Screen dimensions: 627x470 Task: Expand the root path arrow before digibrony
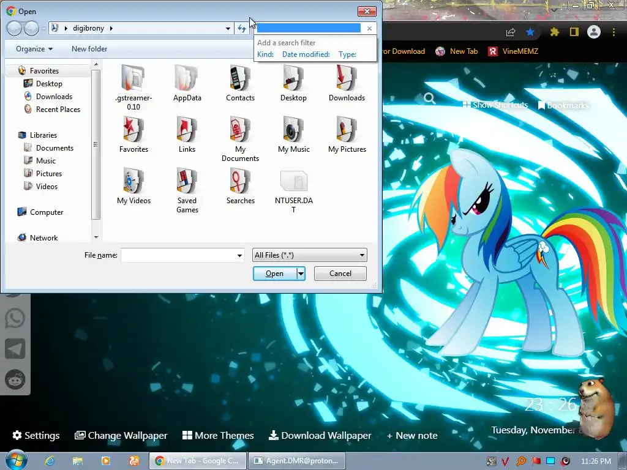pos(66,28)
